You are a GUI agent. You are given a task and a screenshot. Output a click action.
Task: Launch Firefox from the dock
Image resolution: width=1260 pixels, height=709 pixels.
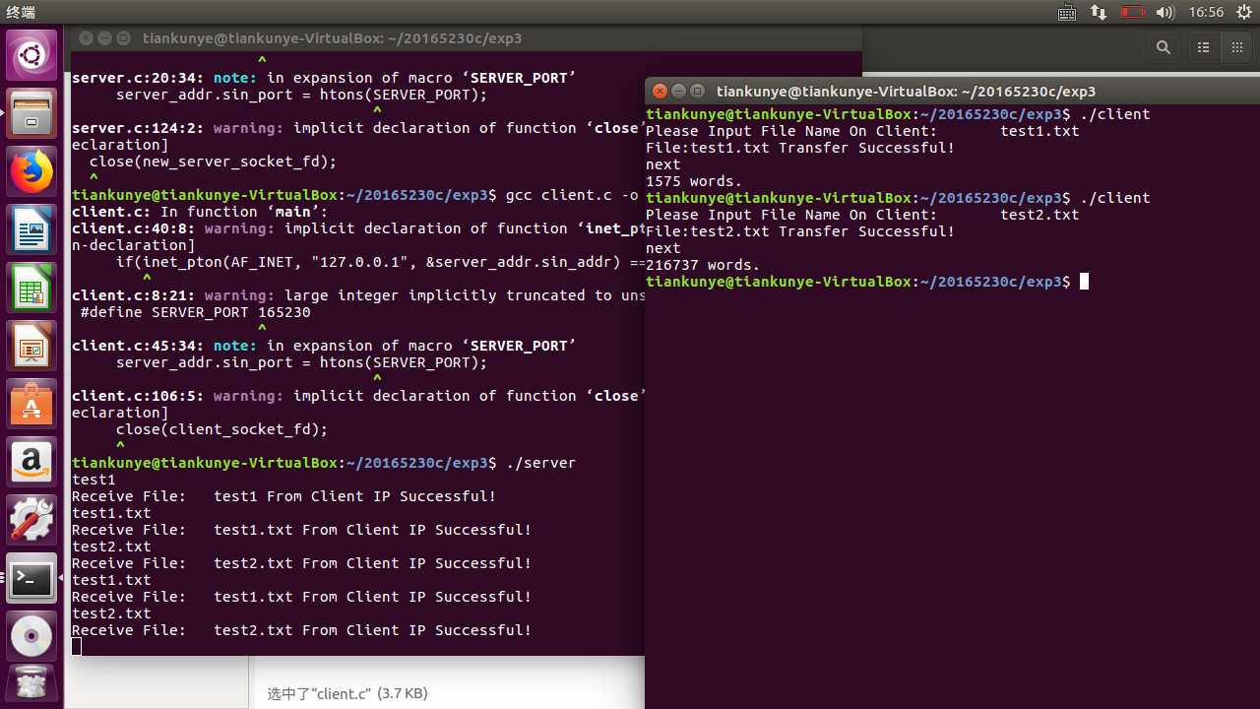coord(31,173)
